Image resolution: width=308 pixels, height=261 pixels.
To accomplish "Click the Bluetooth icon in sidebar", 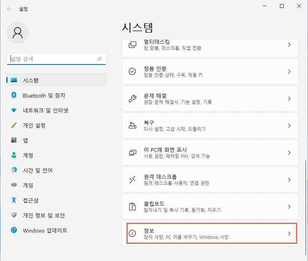I will pos(14,95).
